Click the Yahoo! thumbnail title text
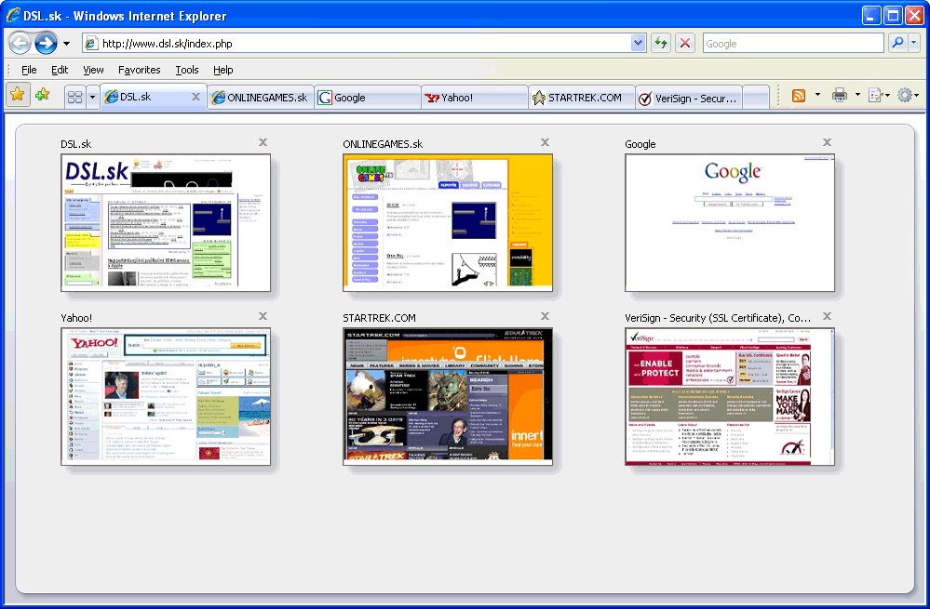 76,318
